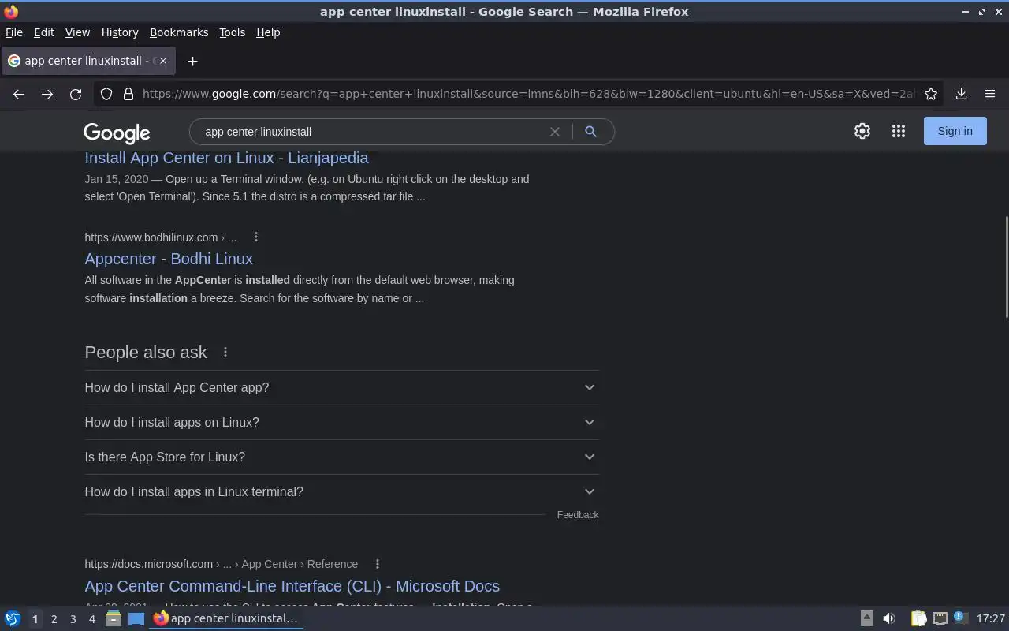1009x631 pixels.
Task: Switch to workspace 4
Action: point(91,619)
